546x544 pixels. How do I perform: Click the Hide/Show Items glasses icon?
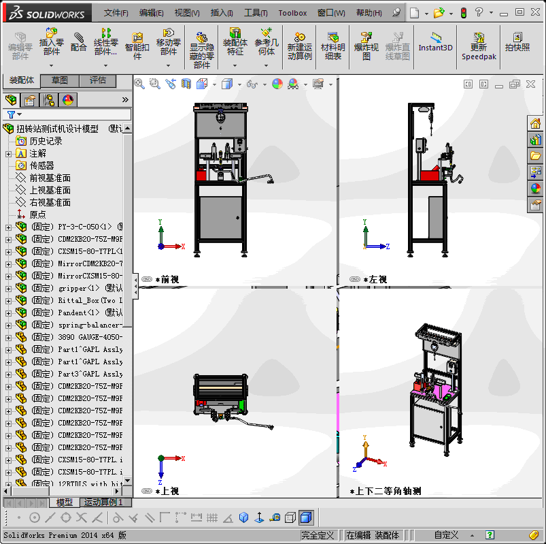tap(252, 84)
